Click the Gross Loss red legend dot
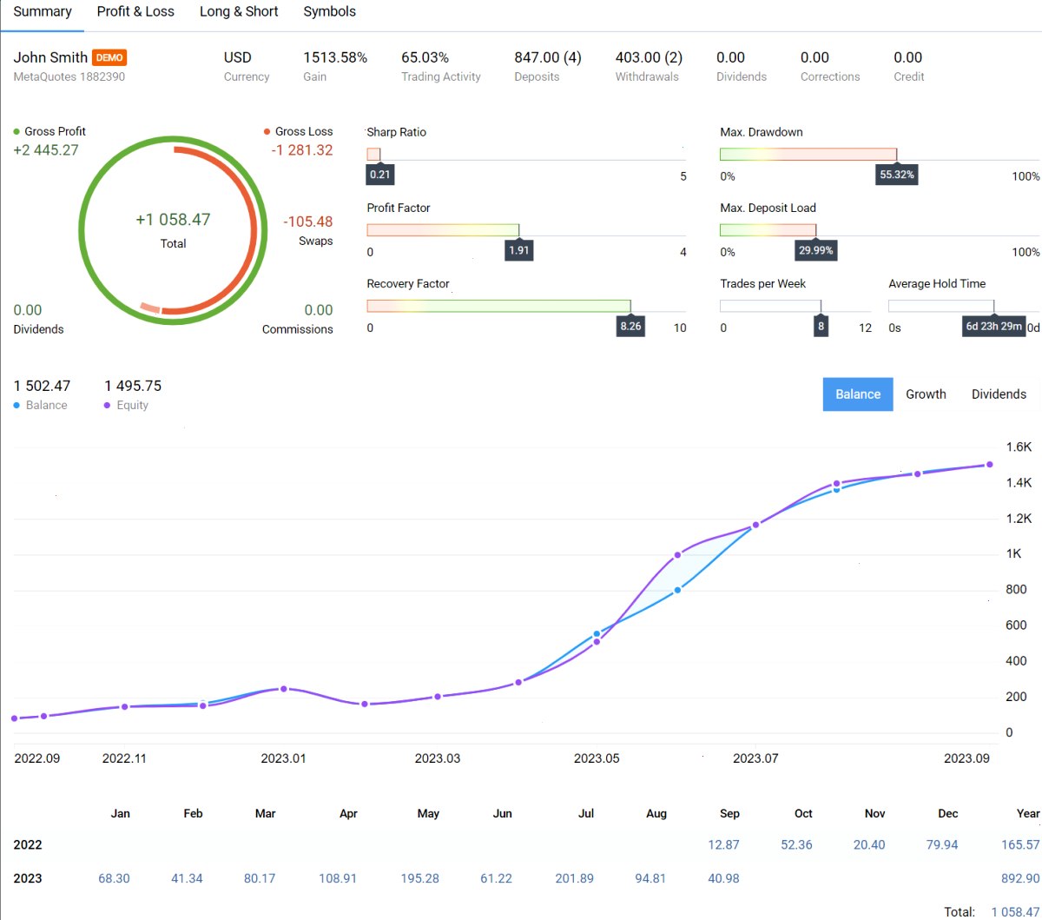 267,132
